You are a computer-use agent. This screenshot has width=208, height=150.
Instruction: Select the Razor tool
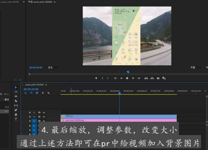tap(16, 101)
